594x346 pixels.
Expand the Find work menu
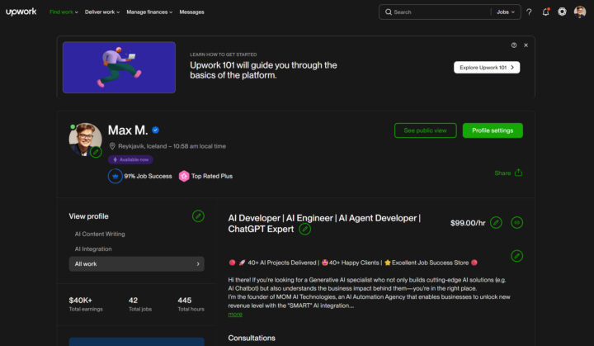pos(63,12)
